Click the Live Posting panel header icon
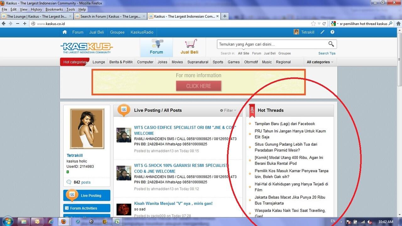This screenshot has height=226, width=402. pos(124,110)
